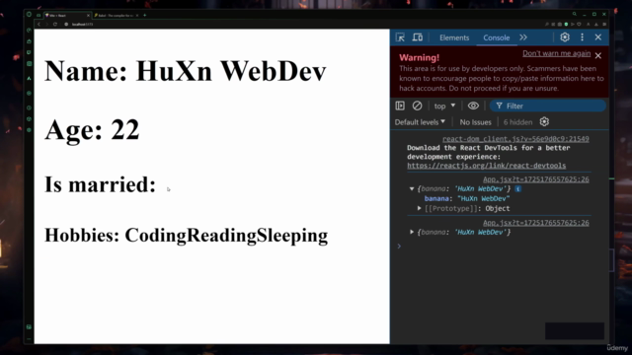The width and height of the screenshot is (632, 355).
Task: Collapse the expanded banana object
Action: 412,188
